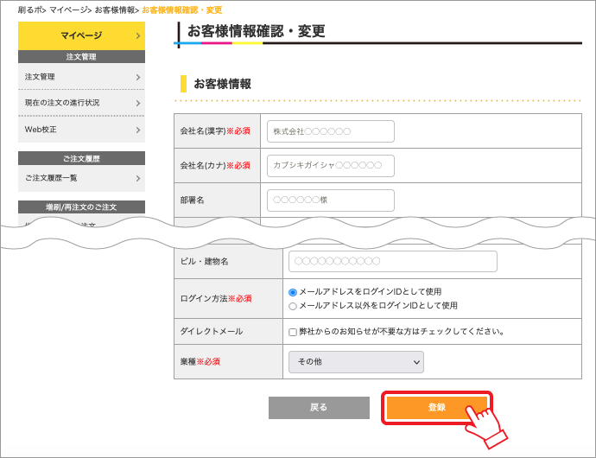Click the chevron arrow beside Web校正

pyautogui.click(x=137, y=130)
